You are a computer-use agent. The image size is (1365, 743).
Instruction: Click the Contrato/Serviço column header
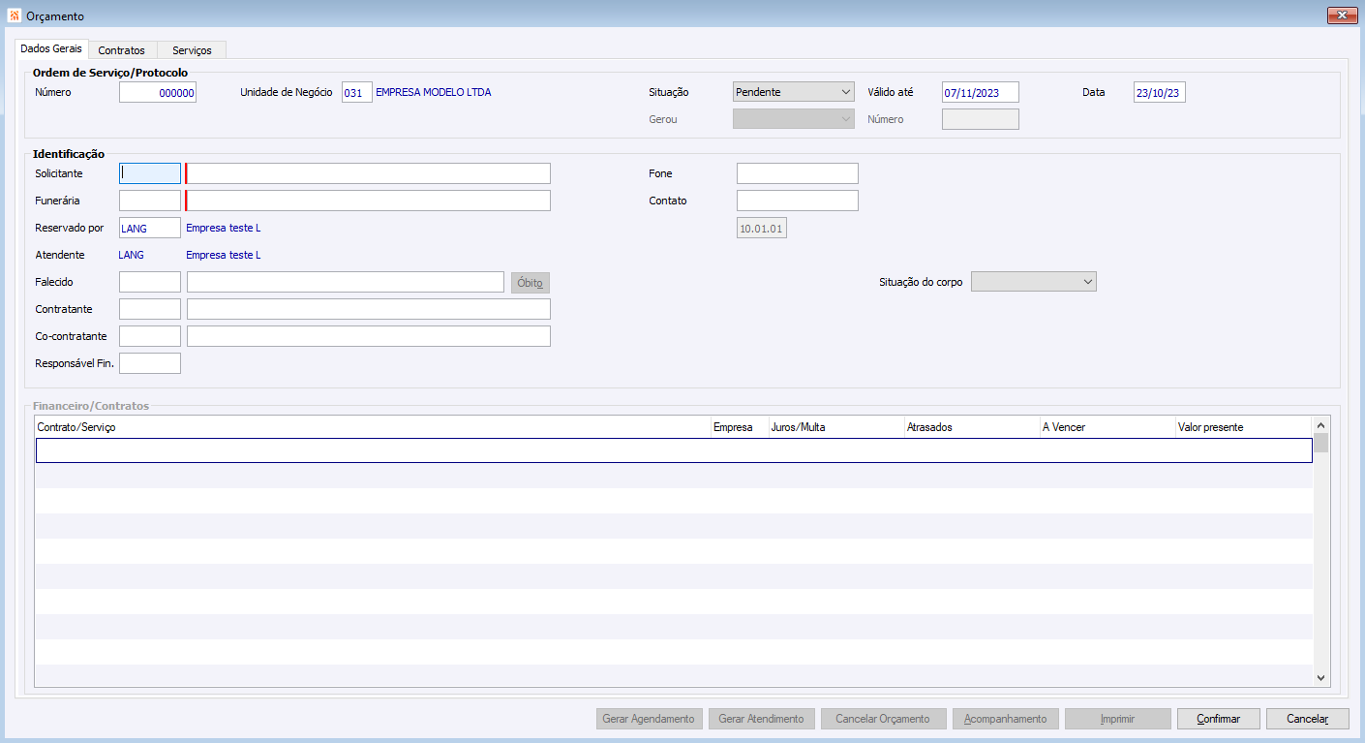(373, 427)
